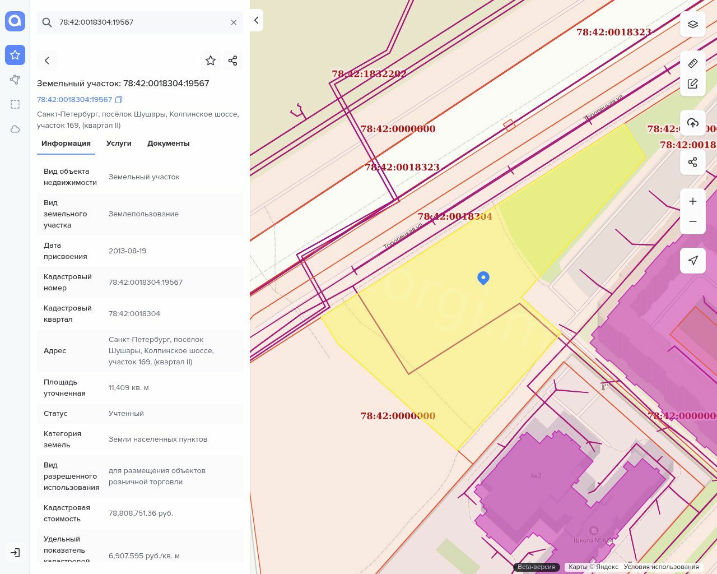Open Условия использования link
The width and height of the screenshot is (717, 574).
pyautogui.click(x=661, y=567)
